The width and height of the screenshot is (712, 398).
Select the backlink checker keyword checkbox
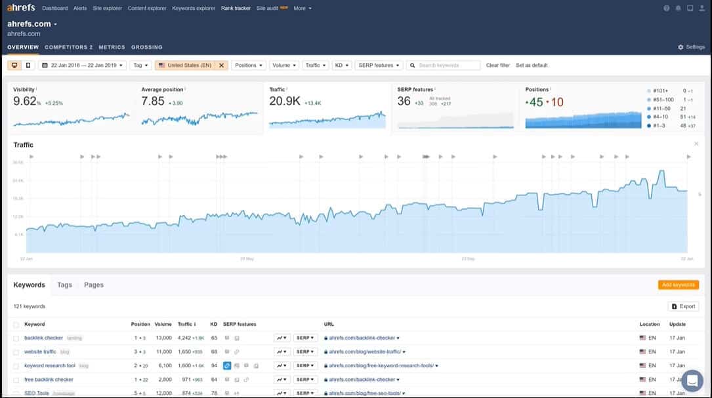point(16,338)
